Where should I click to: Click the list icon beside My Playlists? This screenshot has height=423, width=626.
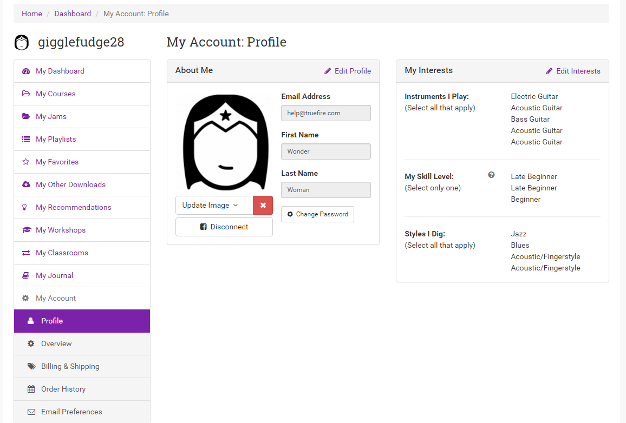point(26,139)
